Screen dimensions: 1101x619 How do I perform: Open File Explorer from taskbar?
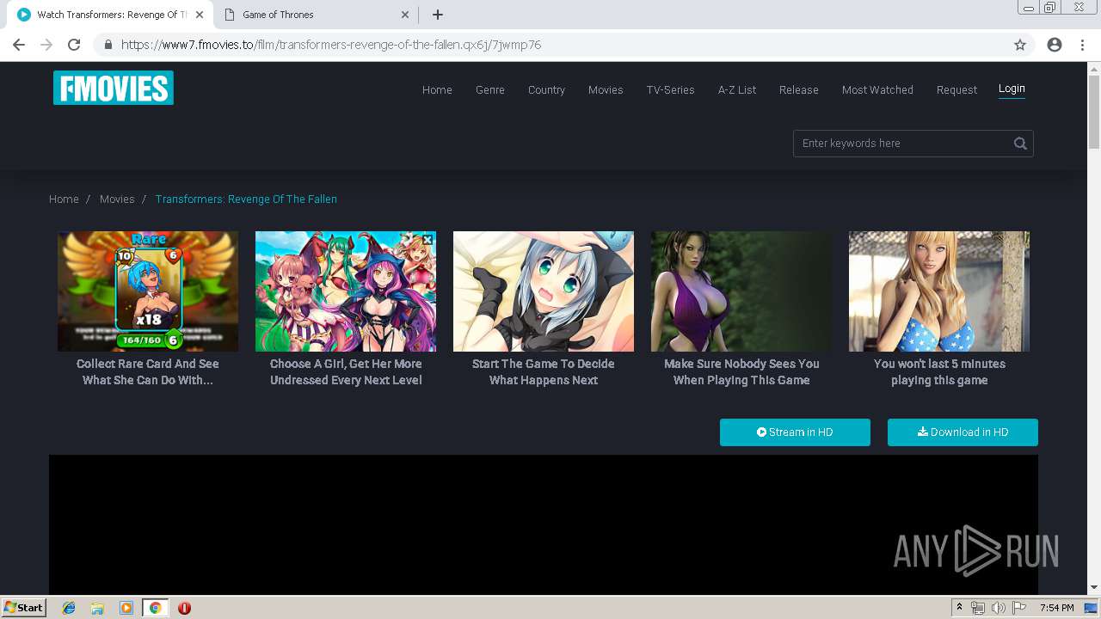97,608
